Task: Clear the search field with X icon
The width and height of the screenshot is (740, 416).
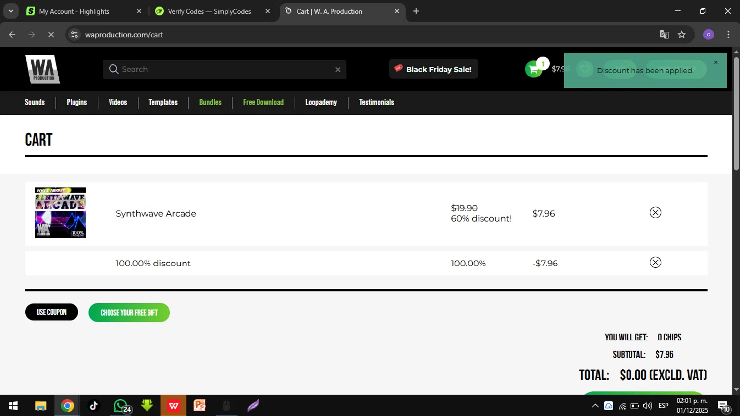Action: click(x=338, y=70)
